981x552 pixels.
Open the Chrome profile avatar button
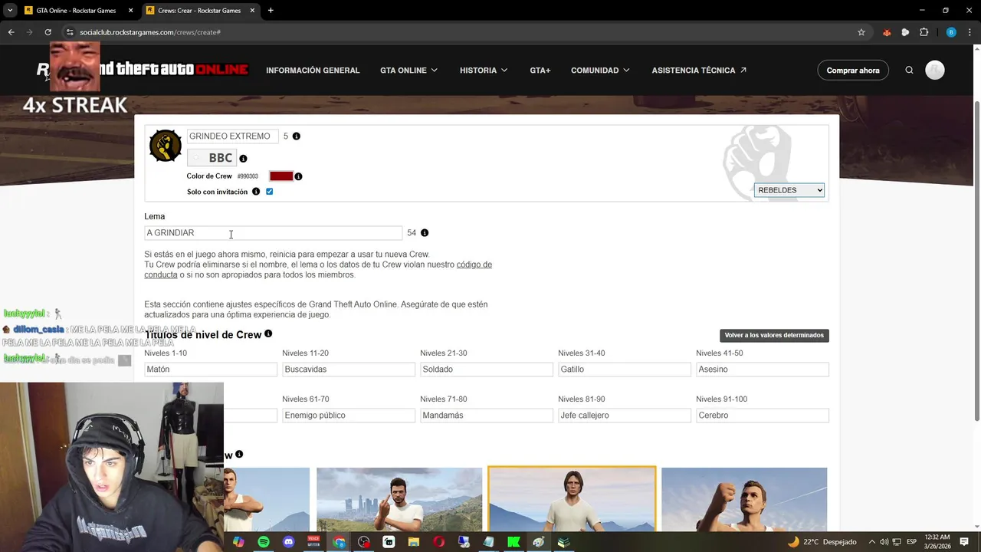(951, 32)
